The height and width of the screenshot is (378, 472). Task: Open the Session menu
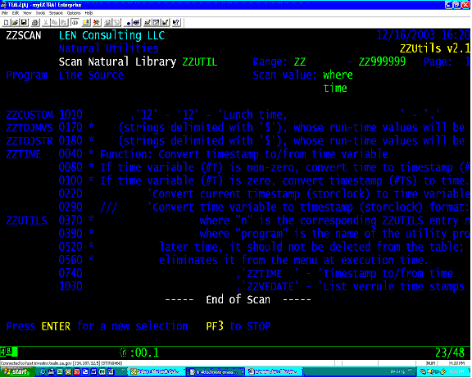click(x=56, y=13)
